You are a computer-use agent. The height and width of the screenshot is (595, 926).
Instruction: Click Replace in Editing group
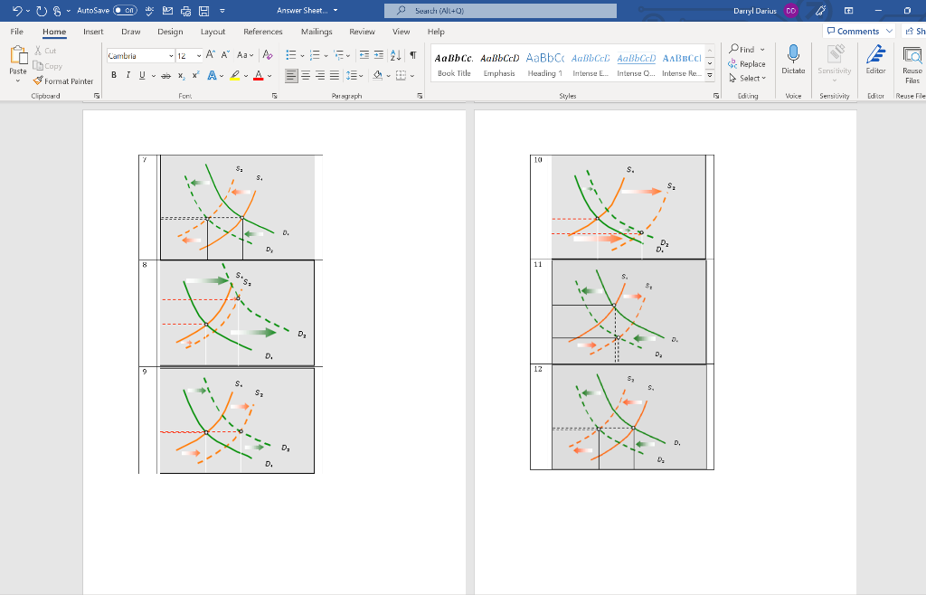[x=746, y=63]
